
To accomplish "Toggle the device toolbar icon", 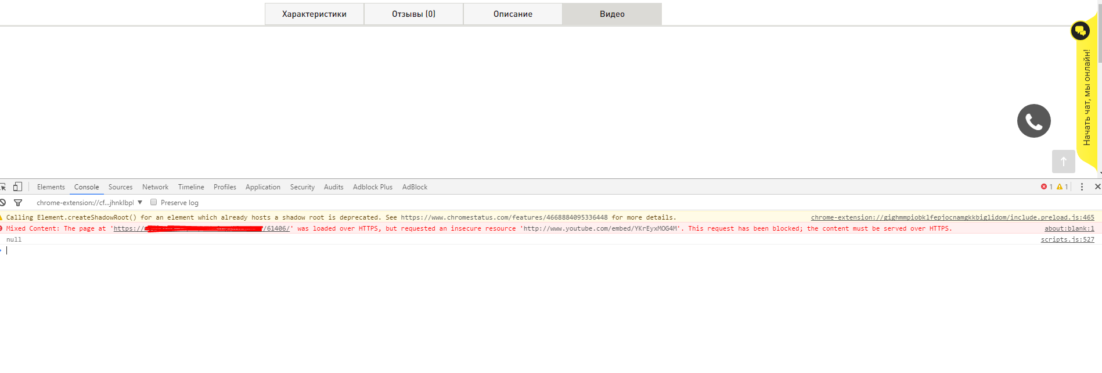I will 18,186.
